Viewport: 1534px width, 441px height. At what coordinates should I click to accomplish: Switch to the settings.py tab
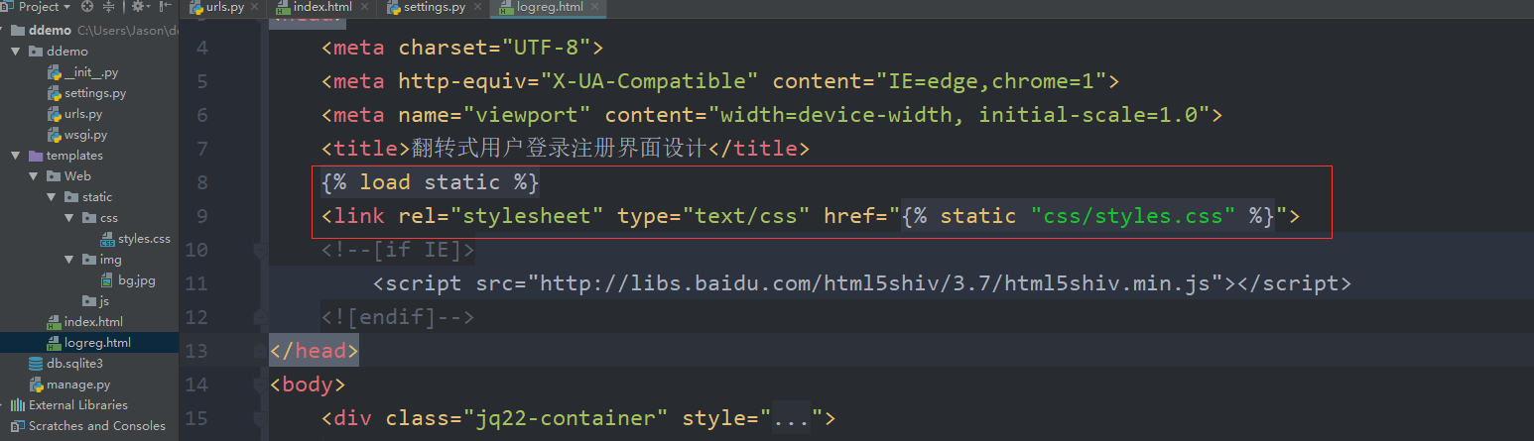435,7
